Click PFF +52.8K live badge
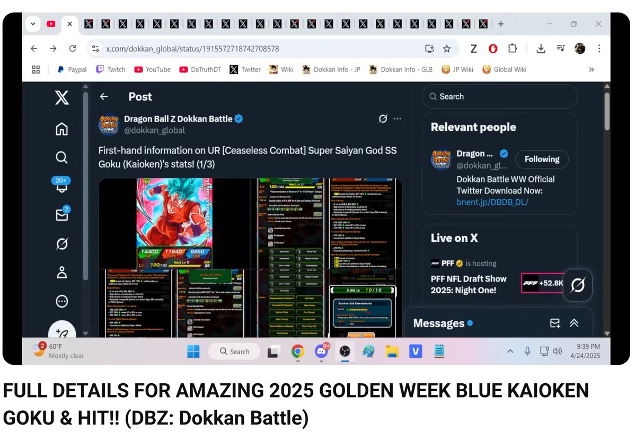Image resolution: width=636 pixels, height=433 pixels. point(543,283)
